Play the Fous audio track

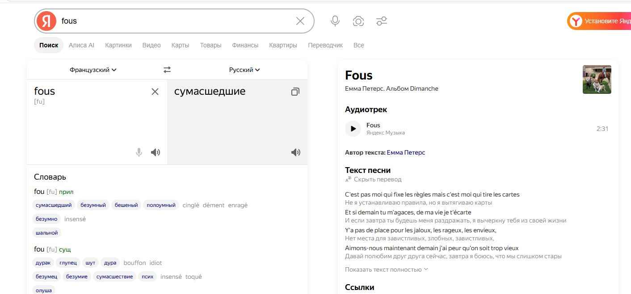coord(353,129)
